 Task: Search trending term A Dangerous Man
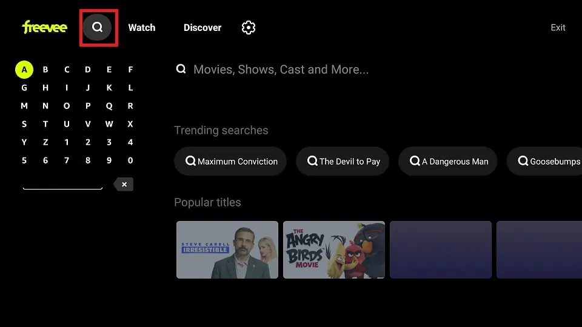coord(447,161)
